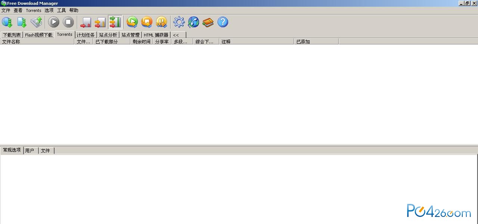Open the 文件 menu

click(x=6, y=10)
